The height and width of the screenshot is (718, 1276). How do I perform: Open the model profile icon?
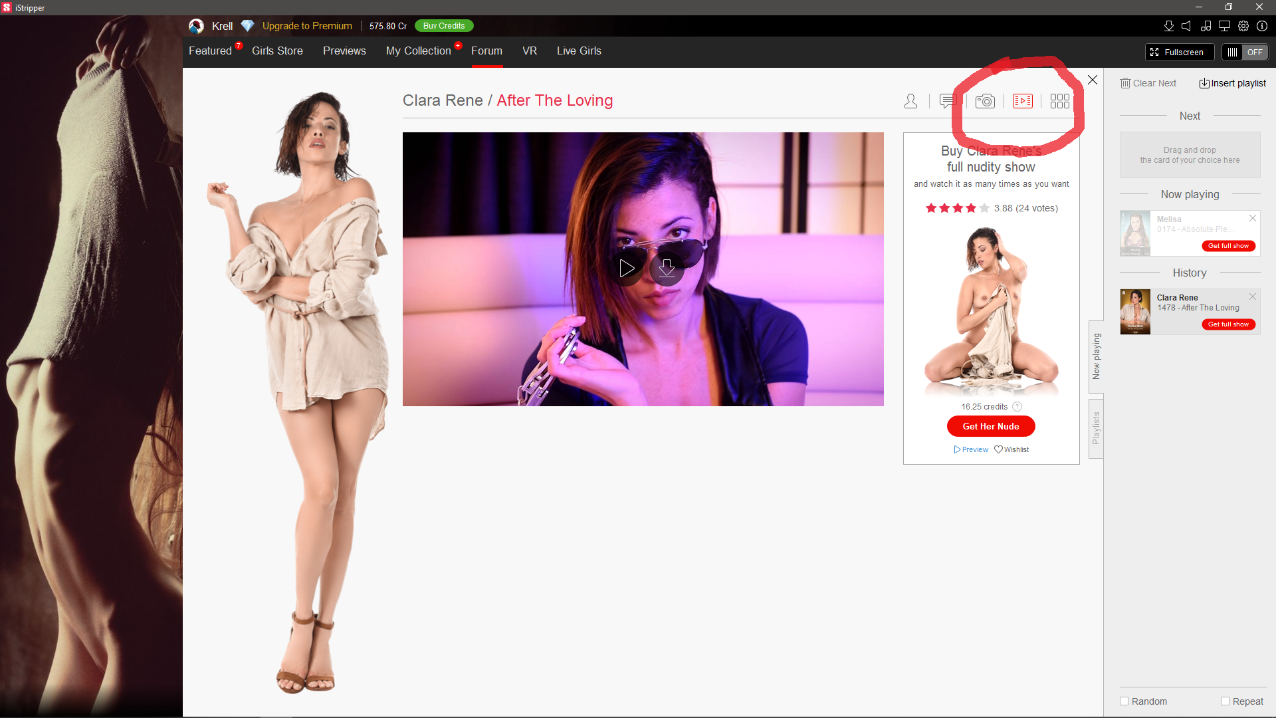[x=910, y=101]
